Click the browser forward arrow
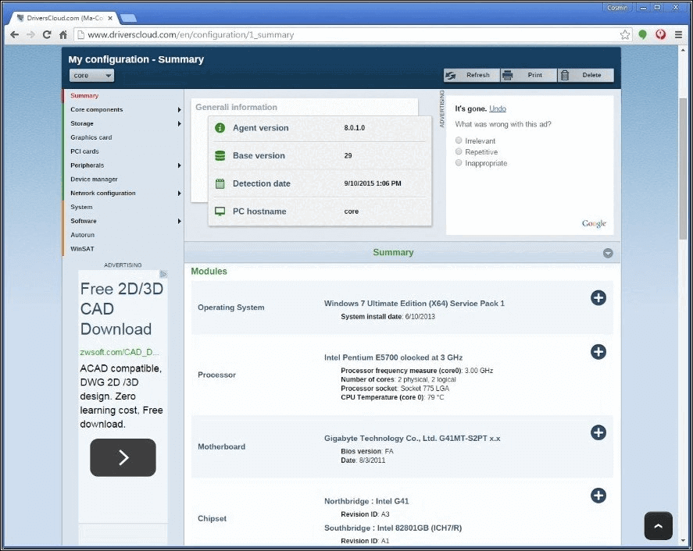 30,34
